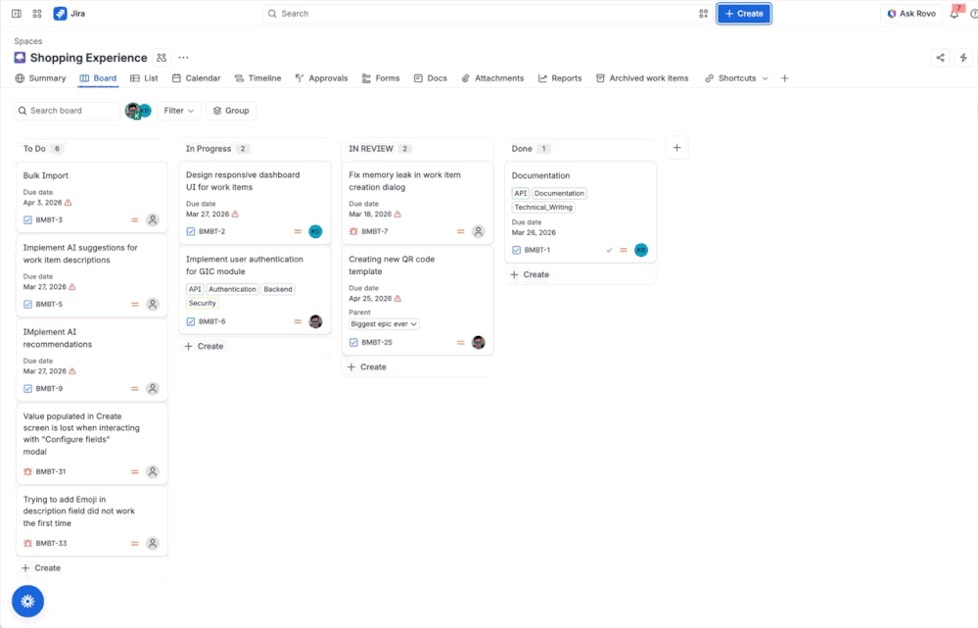
Task: Open Archived work items tab
Action: click(x=642, y=78)
